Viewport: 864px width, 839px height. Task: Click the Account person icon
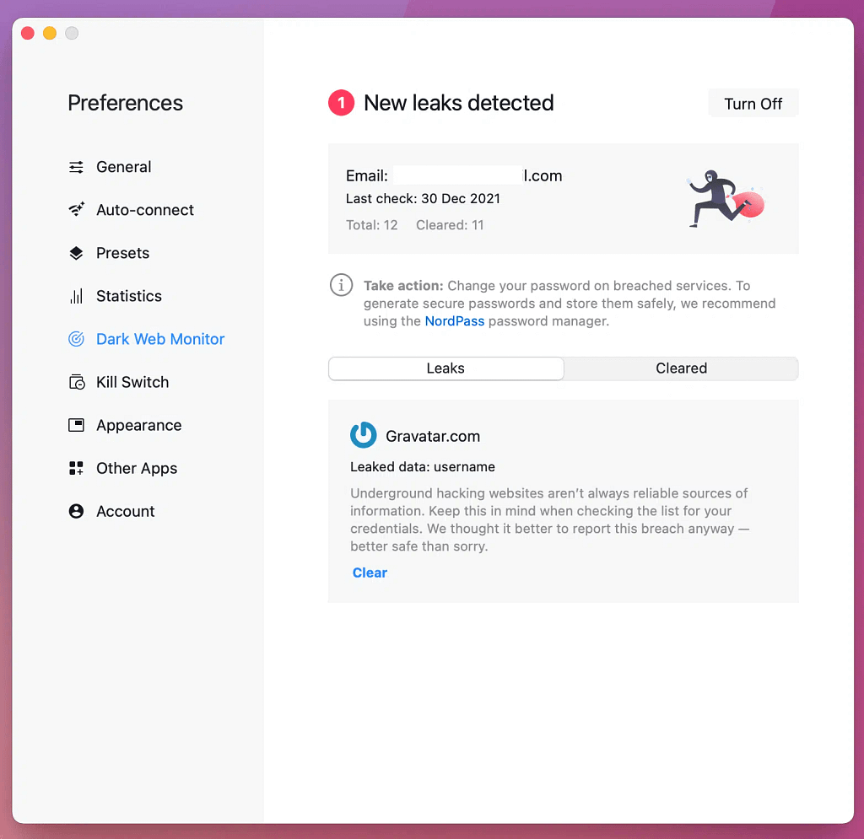tap(76, 511)
